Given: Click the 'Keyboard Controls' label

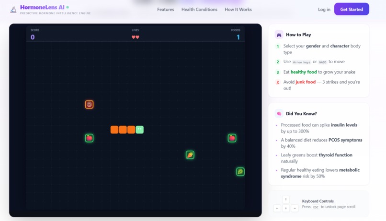Looking at the screenshot, I should (x=318, y=201).
